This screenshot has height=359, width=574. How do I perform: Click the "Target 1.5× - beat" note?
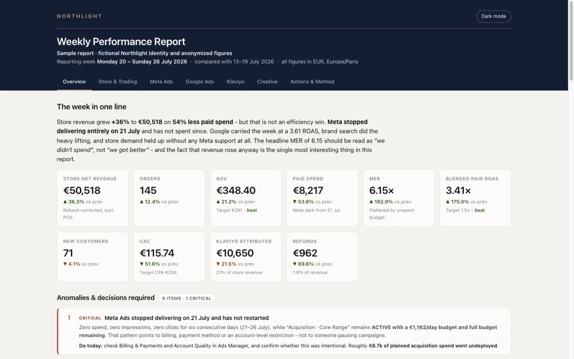(465, 210)
